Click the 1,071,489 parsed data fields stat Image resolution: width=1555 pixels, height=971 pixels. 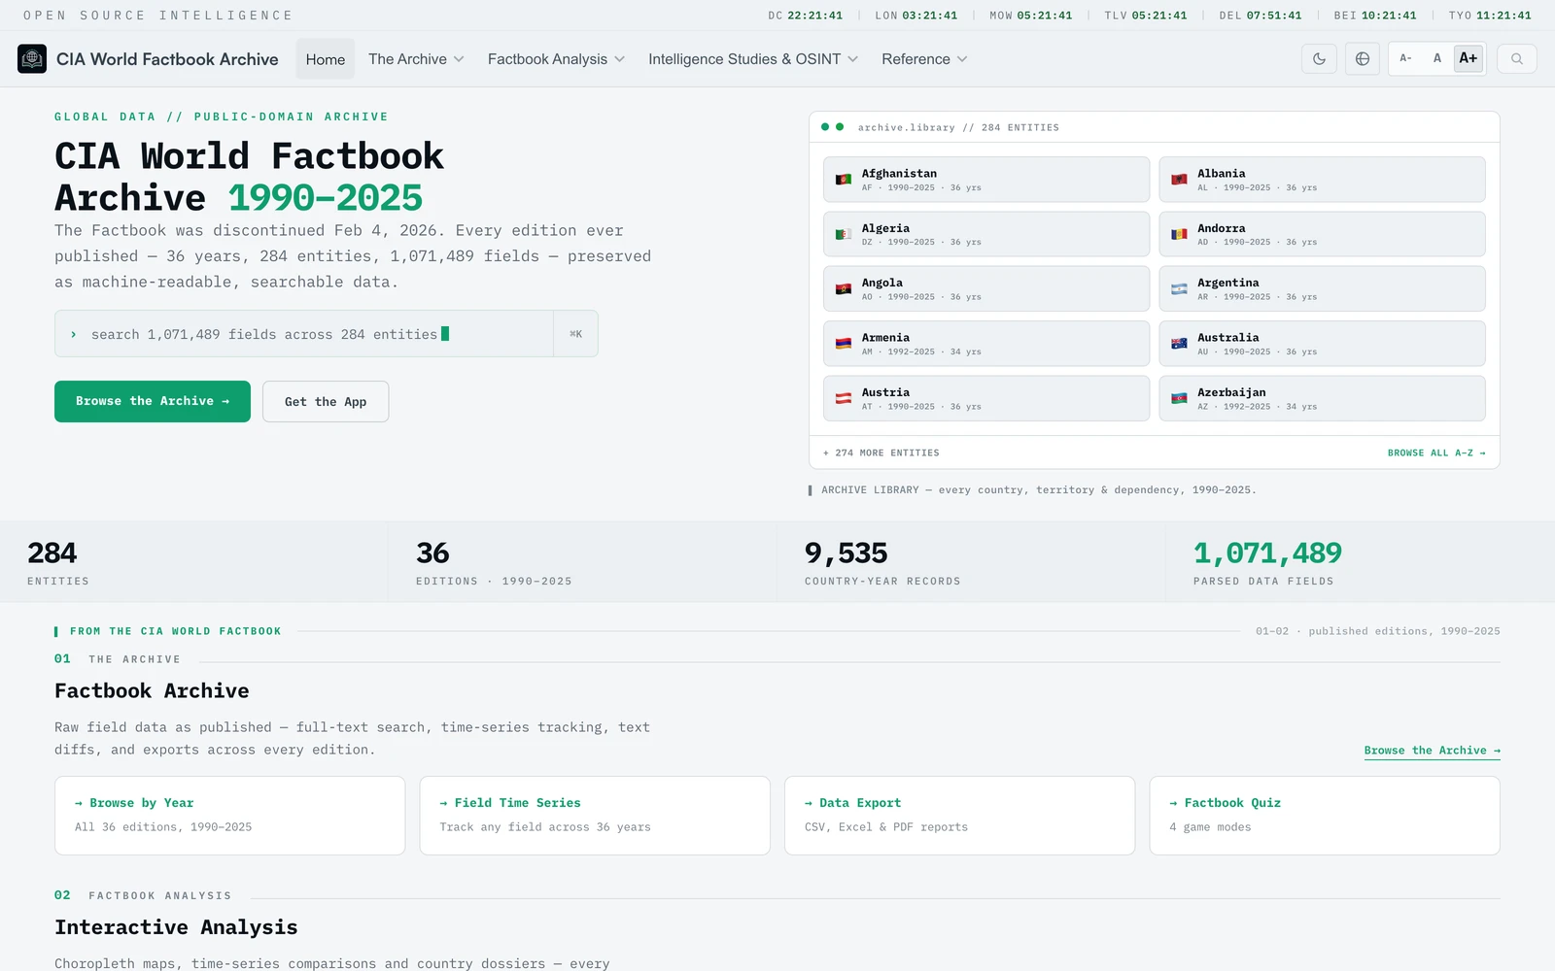(1361, 562)
